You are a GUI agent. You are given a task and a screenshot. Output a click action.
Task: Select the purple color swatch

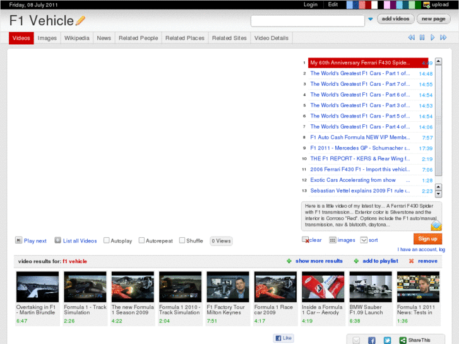393,4
